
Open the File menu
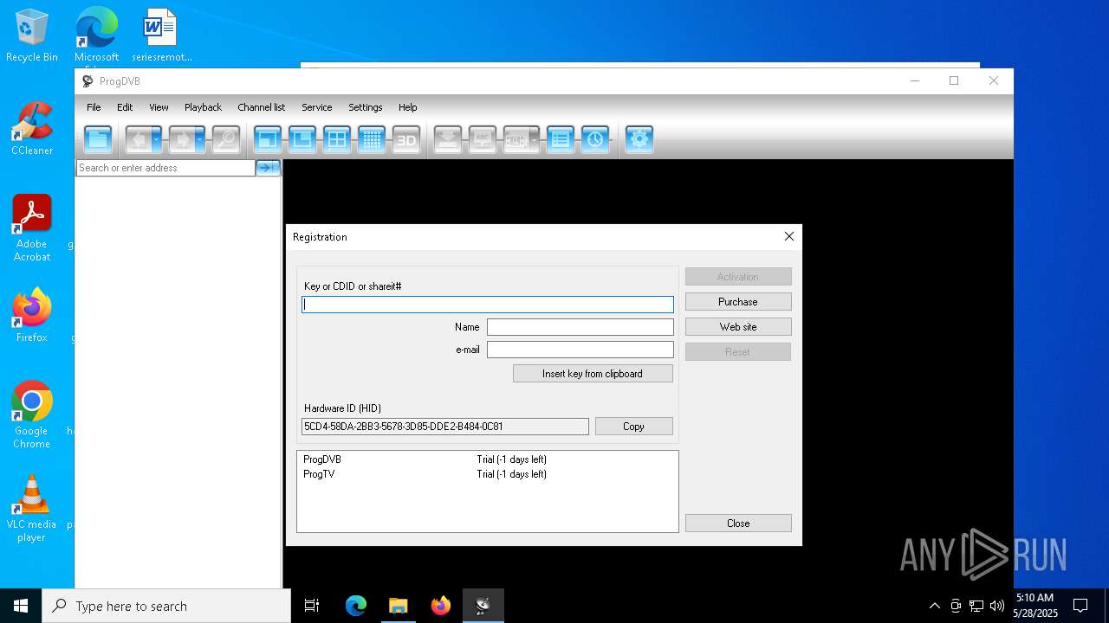(x=94, y=107)
